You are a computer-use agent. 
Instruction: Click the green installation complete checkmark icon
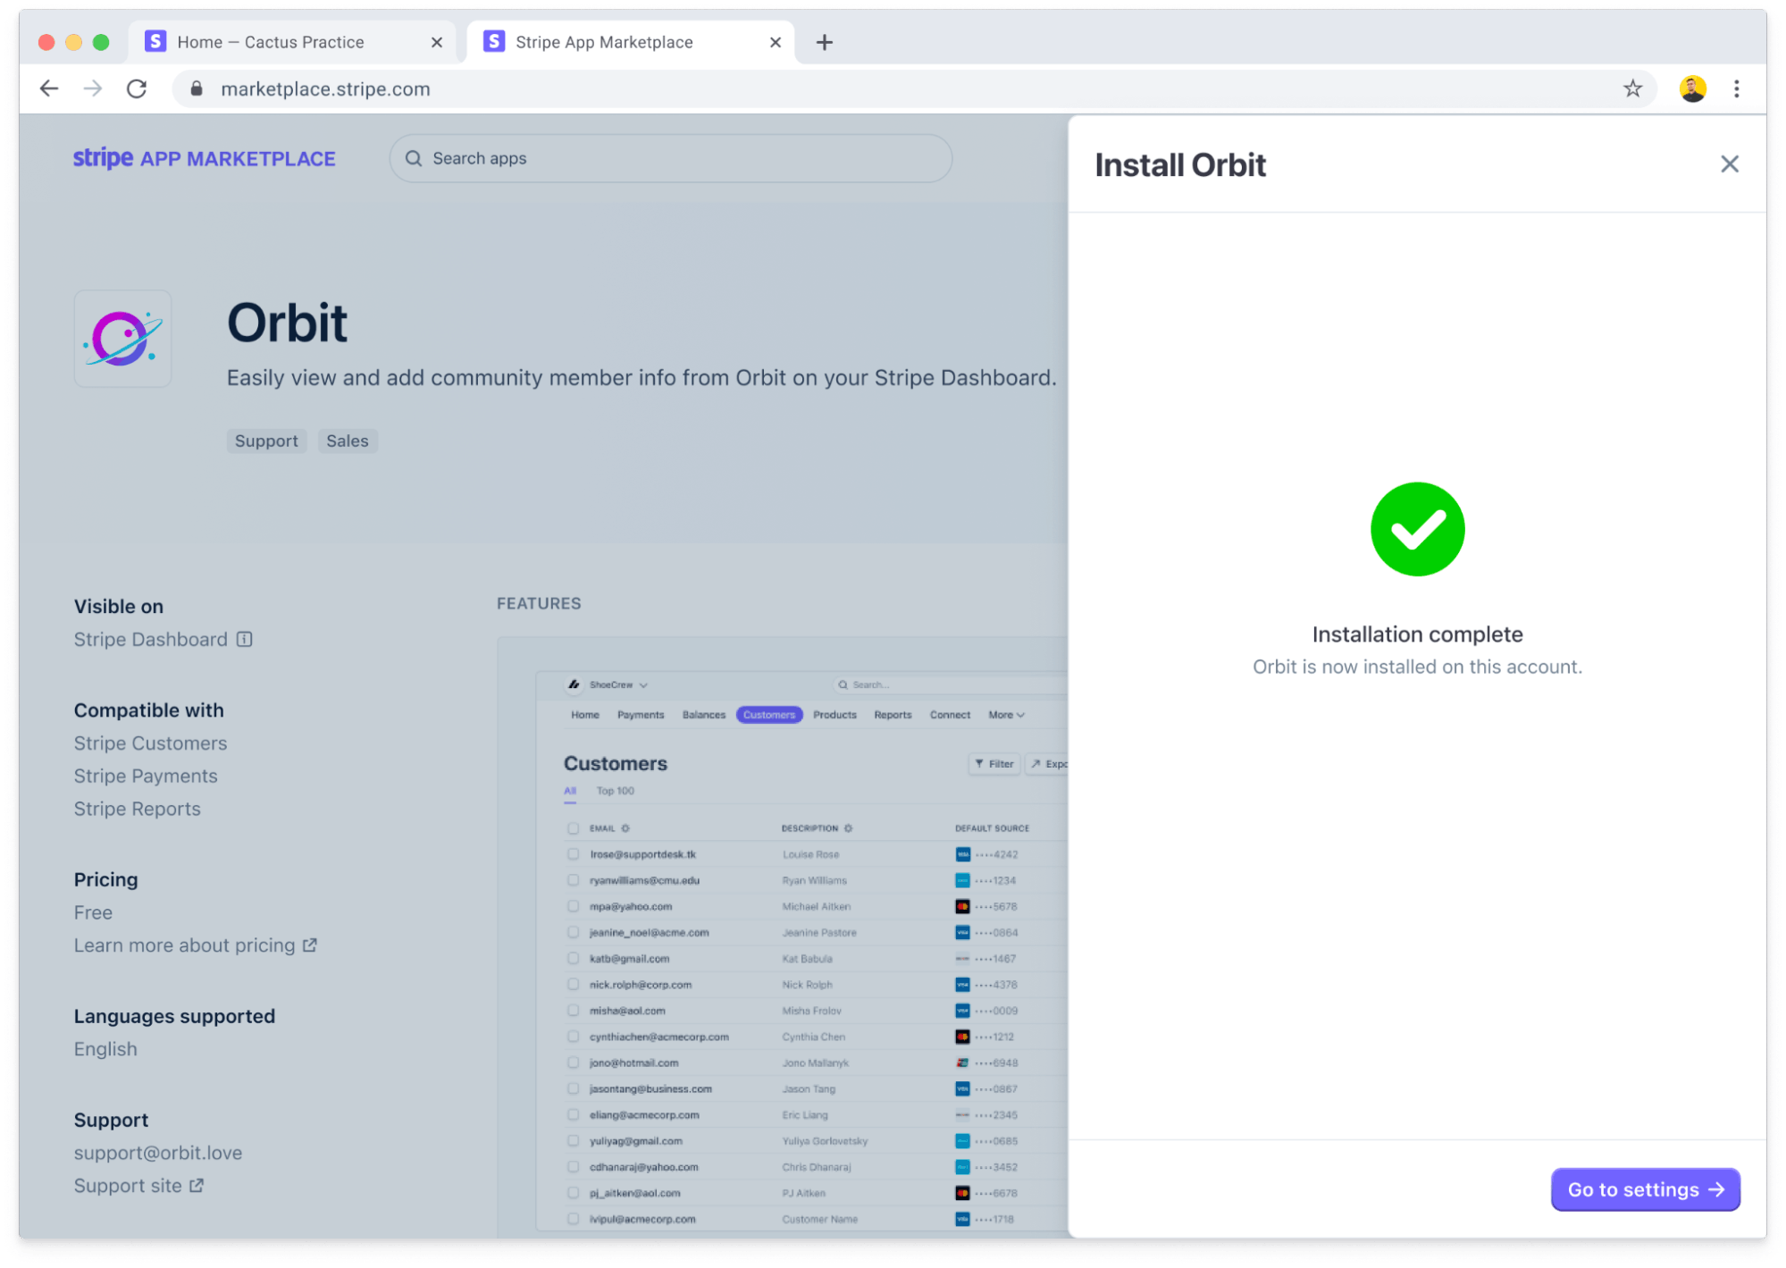pyautogui.click(x=1419, y=528)
